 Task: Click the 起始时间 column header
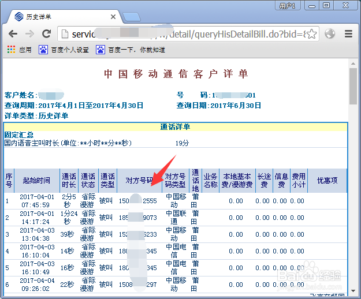[37, 181]
